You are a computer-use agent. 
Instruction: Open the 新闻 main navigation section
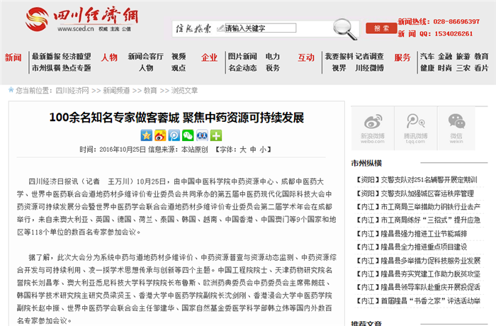[x=13, y=57]
